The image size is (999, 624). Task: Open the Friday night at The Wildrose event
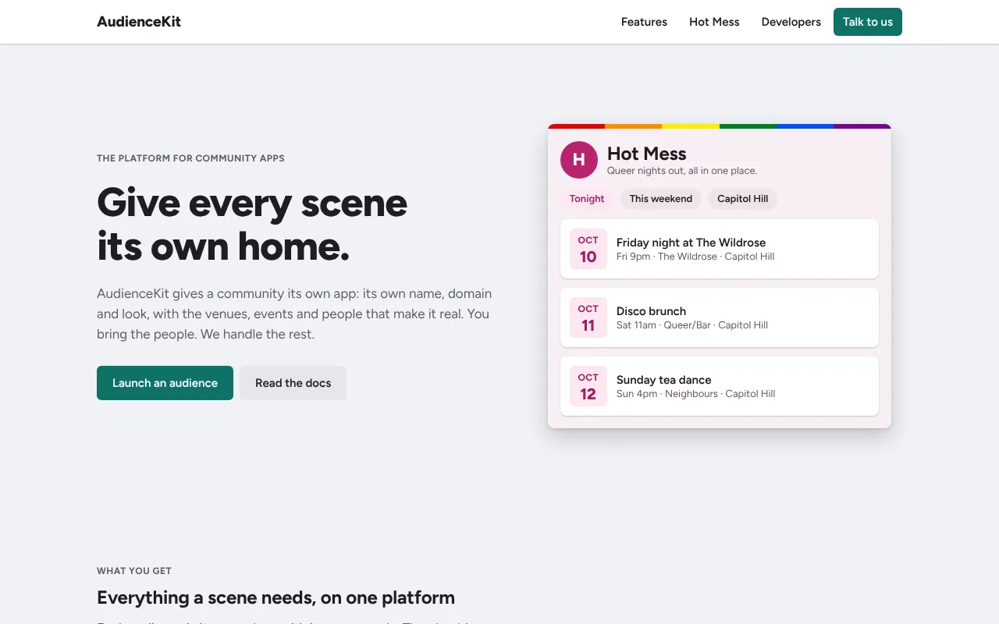tap(720, 249)
